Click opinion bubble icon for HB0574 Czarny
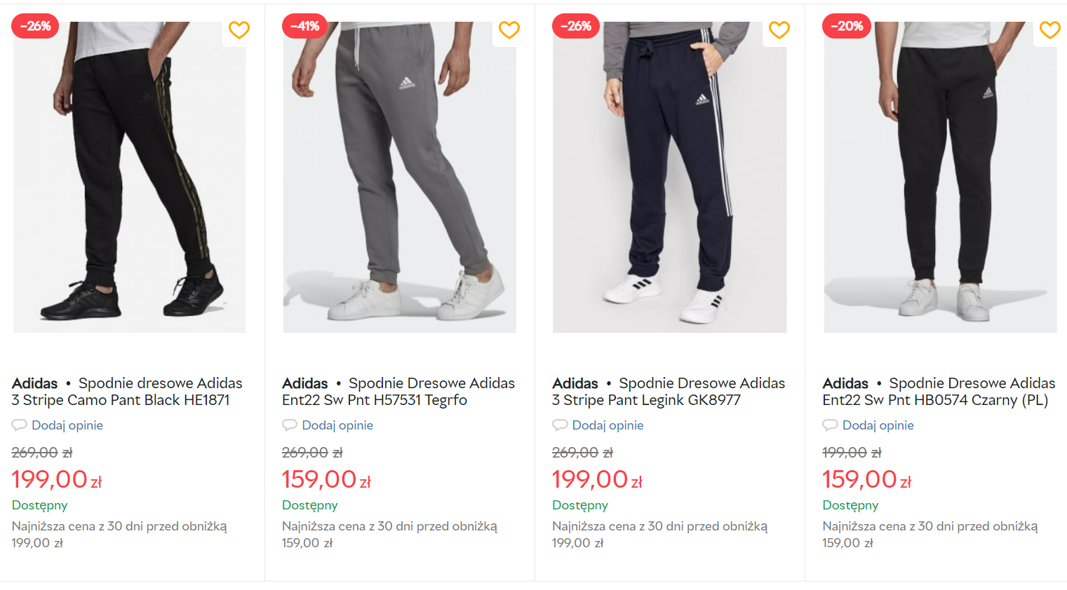Viewport: 1067px width, 590px height. 830,425
